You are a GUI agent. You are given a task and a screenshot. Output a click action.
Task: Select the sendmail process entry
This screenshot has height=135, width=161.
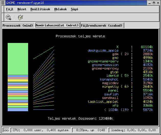(110, 98)
